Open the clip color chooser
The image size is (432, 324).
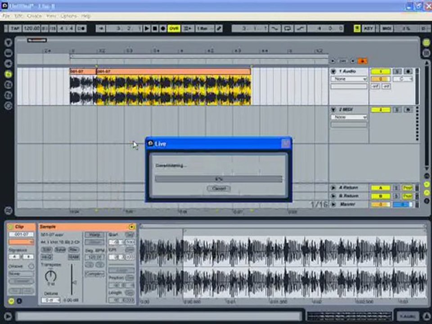(21, 242)
